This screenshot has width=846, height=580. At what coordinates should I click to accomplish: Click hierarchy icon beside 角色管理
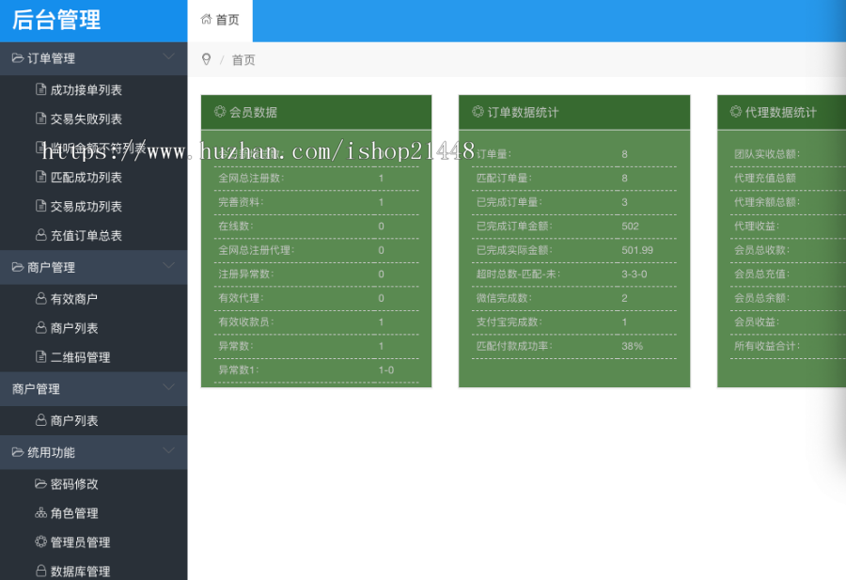point(41,512)
